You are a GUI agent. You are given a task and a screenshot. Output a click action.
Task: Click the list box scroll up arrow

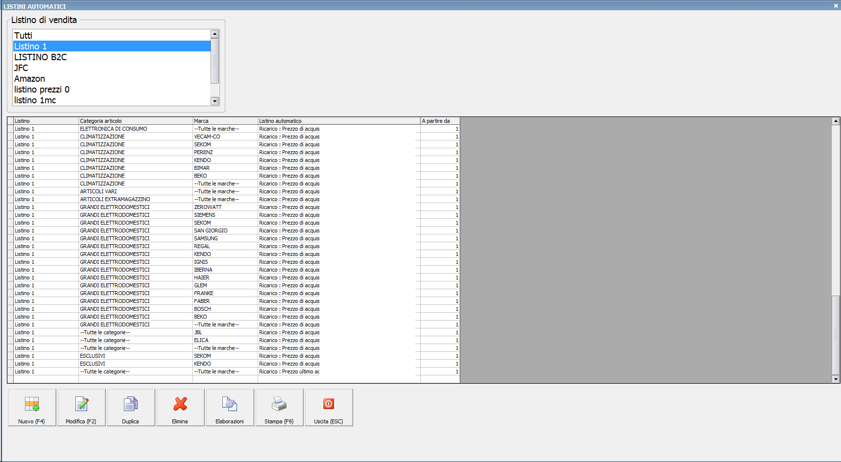coord(215,34)
